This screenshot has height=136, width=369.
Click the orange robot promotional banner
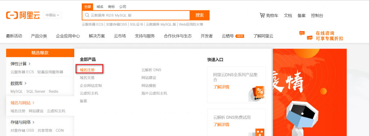pyautogui.click(x=310, y=92)
